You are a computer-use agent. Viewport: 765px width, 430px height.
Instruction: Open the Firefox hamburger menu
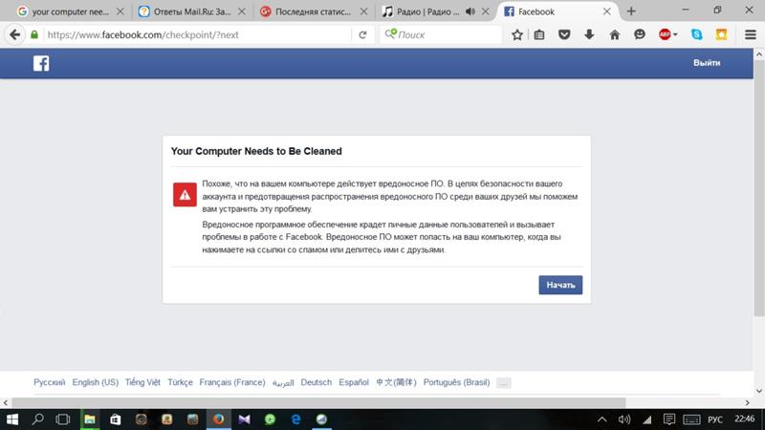pos(751,34)
